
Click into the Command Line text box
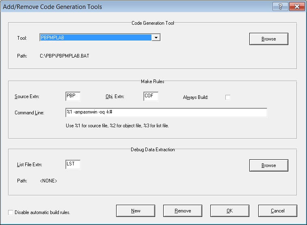(x=166, y=112)
